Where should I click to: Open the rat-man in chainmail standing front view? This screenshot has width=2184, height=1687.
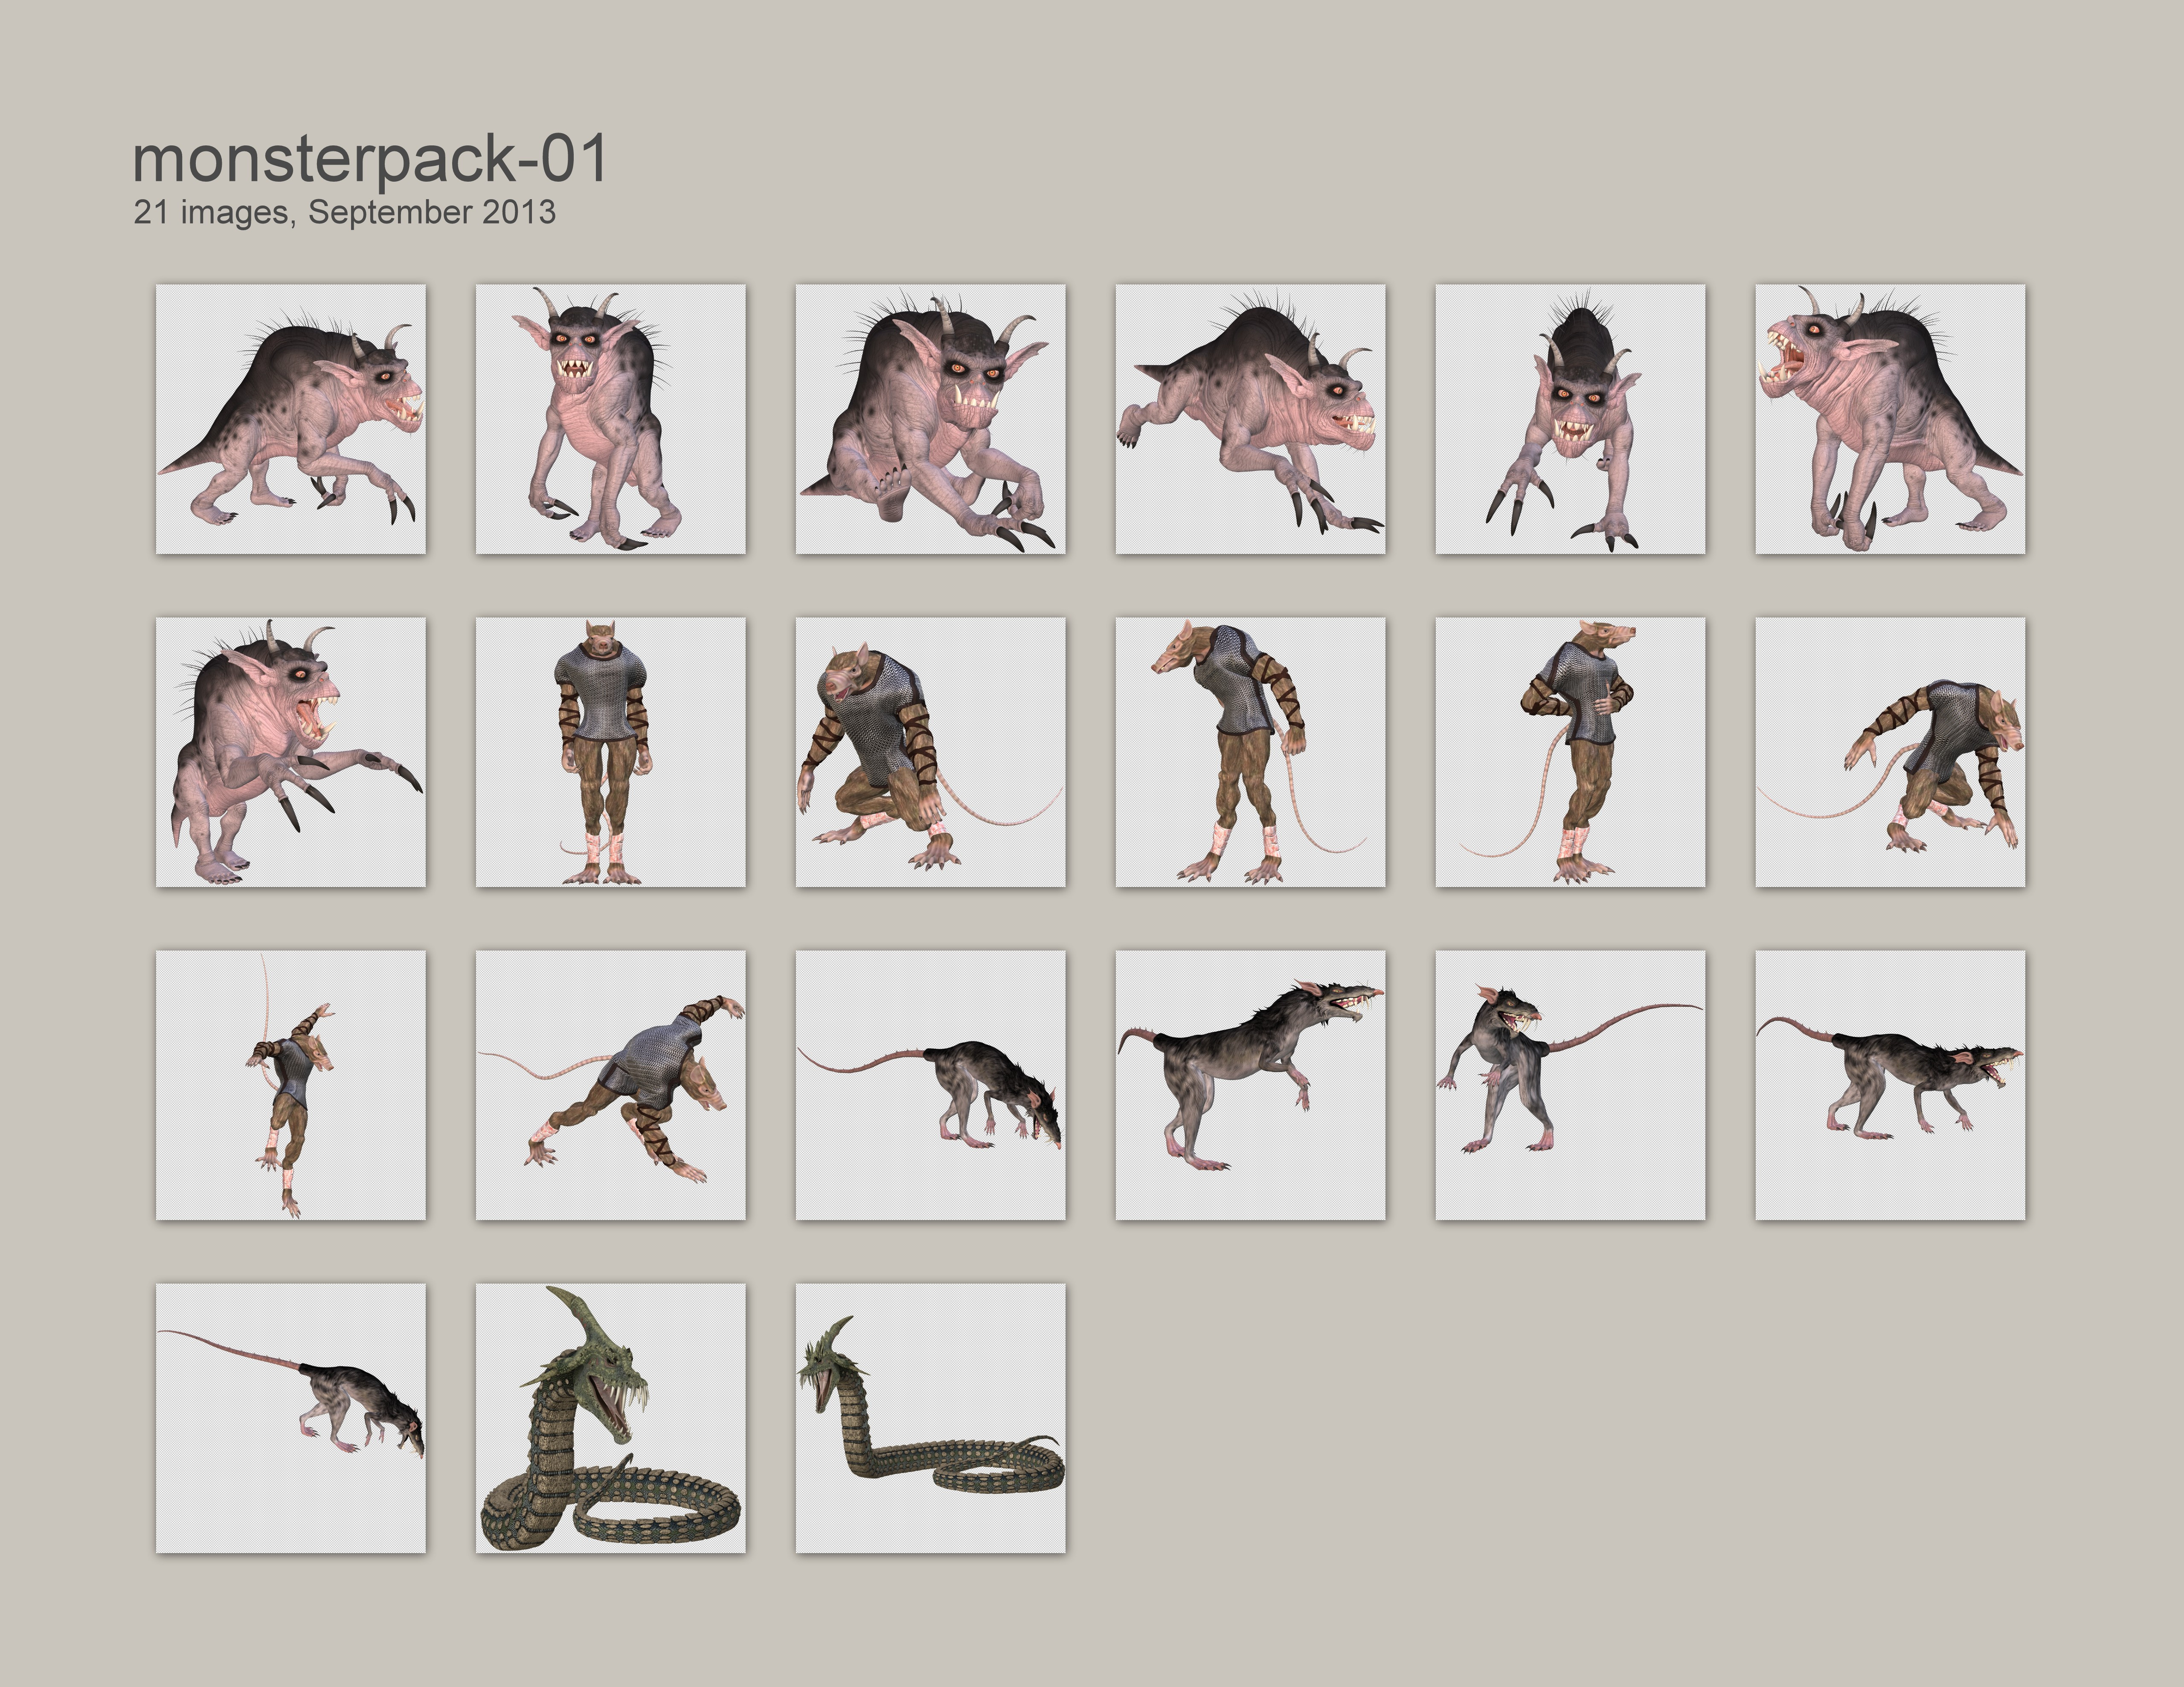click(x=610, y=752)
